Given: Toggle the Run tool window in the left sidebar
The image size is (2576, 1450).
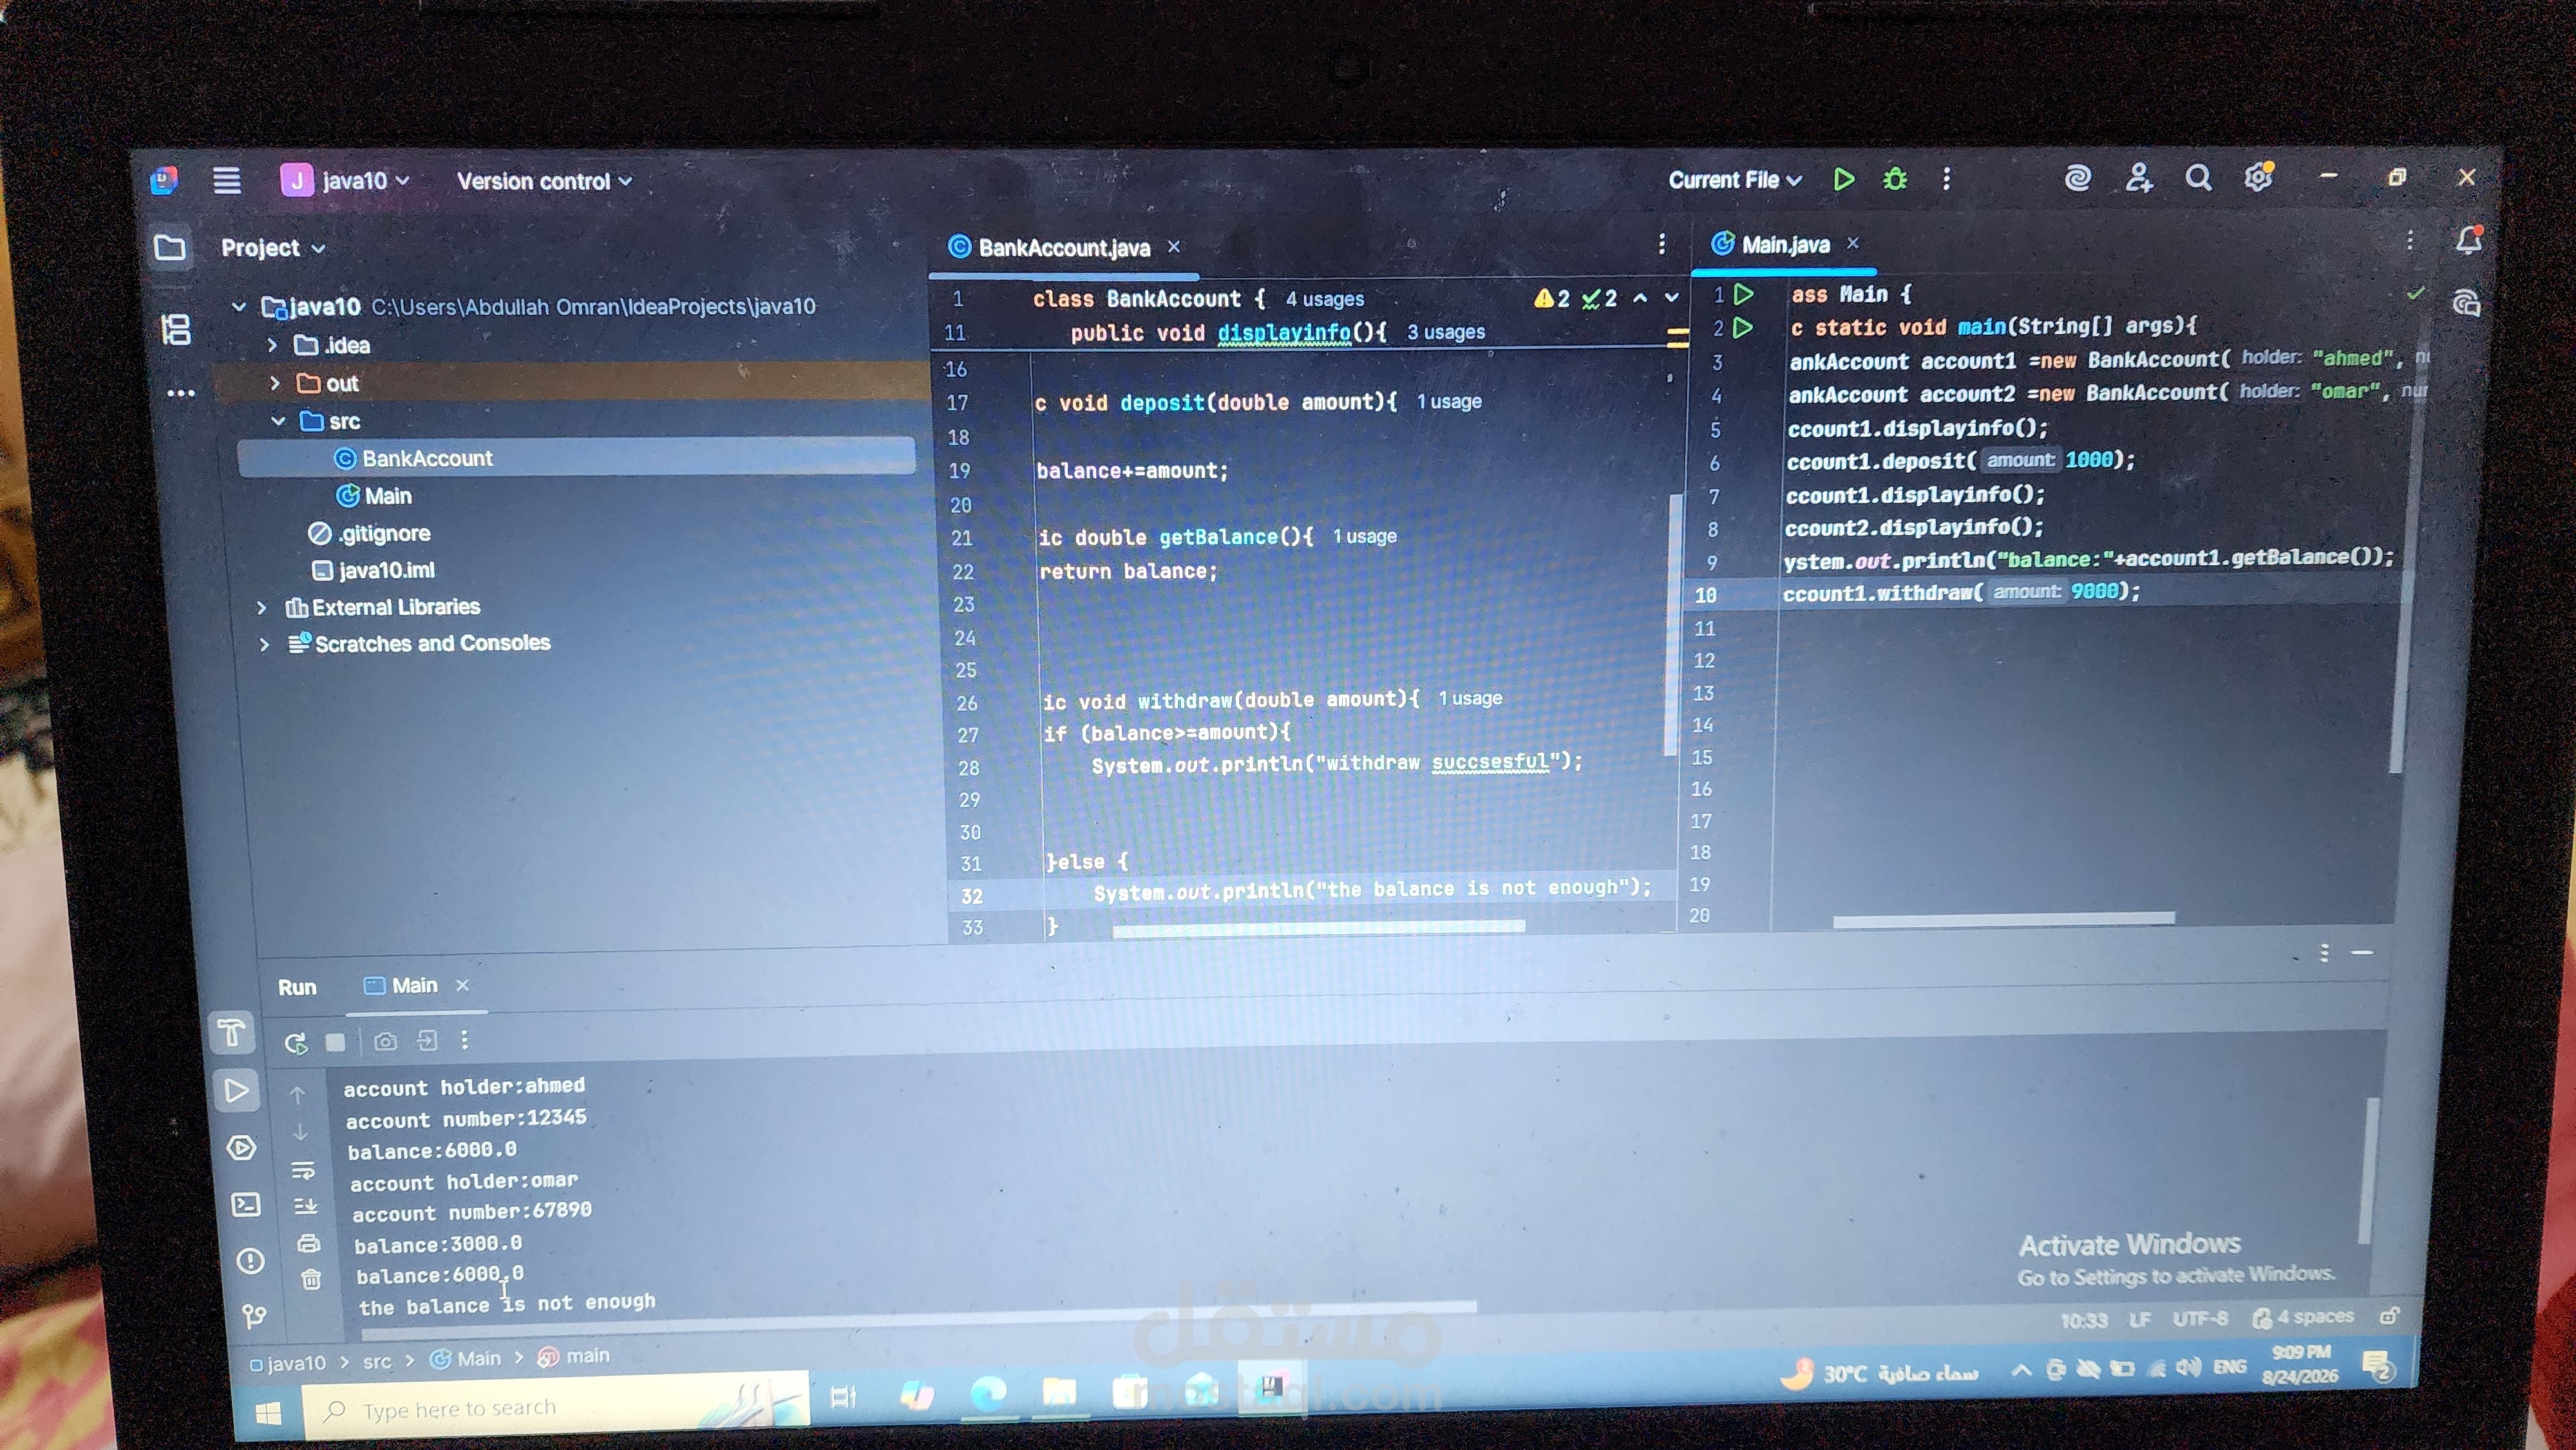Looking at the screenshot, I should (237, 1090).
